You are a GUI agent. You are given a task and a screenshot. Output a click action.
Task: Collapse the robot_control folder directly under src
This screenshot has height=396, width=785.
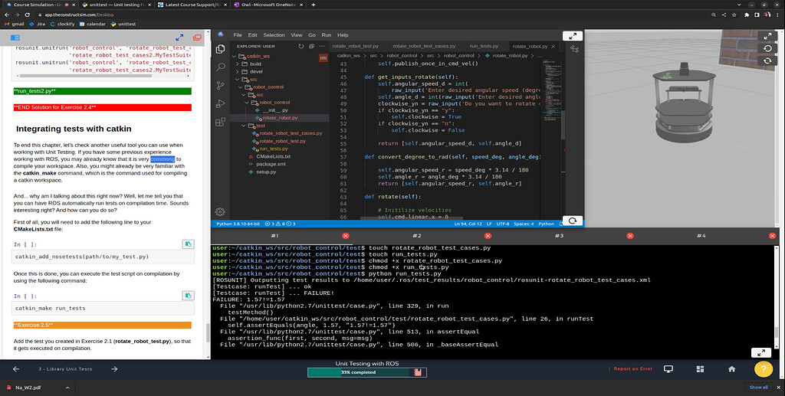coord(241,87)
